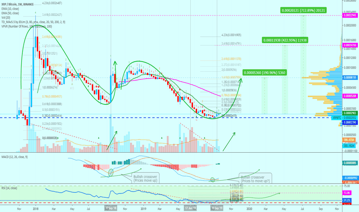Select the second MACD crossover circle marker
The image size is (359, 212).
[x=213, y=180]
